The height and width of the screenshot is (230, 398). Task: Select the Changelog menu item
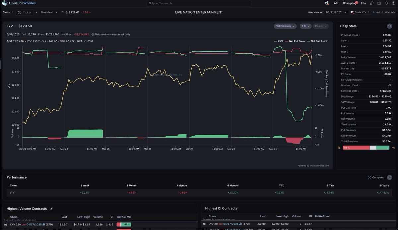click(x=349, y=3)
